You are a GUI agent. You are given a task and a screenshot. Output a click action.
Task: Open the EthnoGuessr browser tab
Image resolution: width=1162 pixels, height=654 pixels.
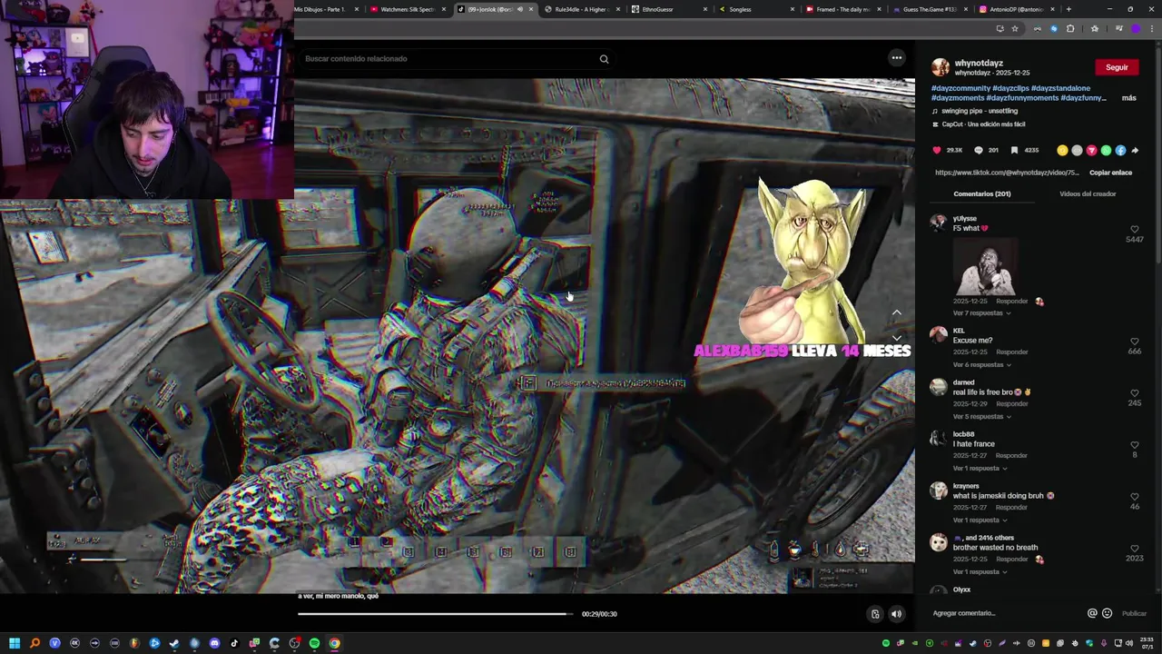coord(668,9)
